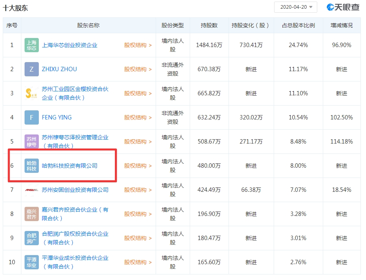366x280 pixels.
Task: Select the 十大股东 section title
Action: [x=15, y=8]
